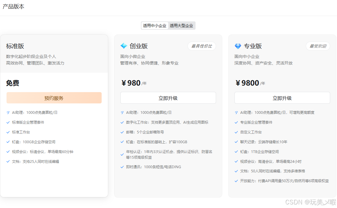
Task: Click checkmark beside 支持多维表格 row
Action: click(236, 171)
